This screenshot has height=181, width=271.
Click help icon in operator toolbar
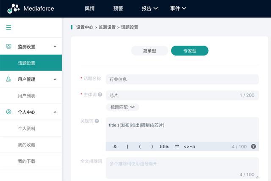point(253,146)
